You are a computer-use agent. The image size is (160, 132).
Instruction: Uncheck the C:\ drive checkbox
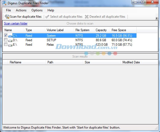(x=6, y=35)
